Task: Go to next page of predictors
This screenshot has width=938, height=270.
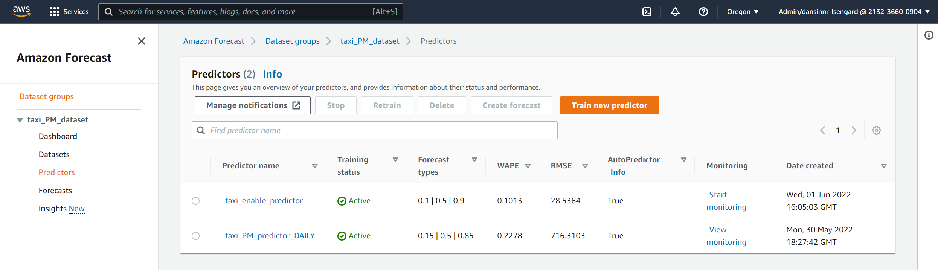Action: (854, 130)
